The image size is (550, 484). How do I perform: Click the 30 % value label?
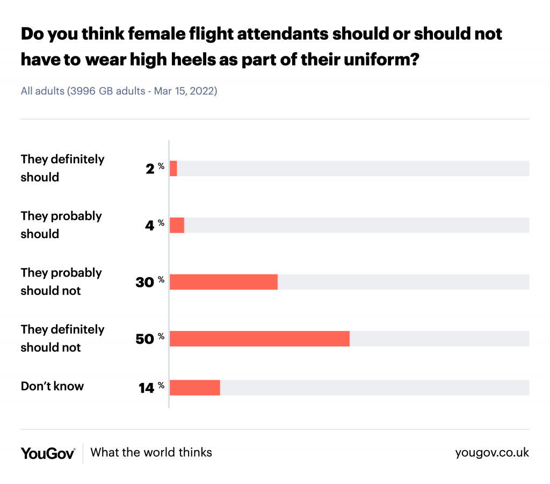(x=150, y=282)
